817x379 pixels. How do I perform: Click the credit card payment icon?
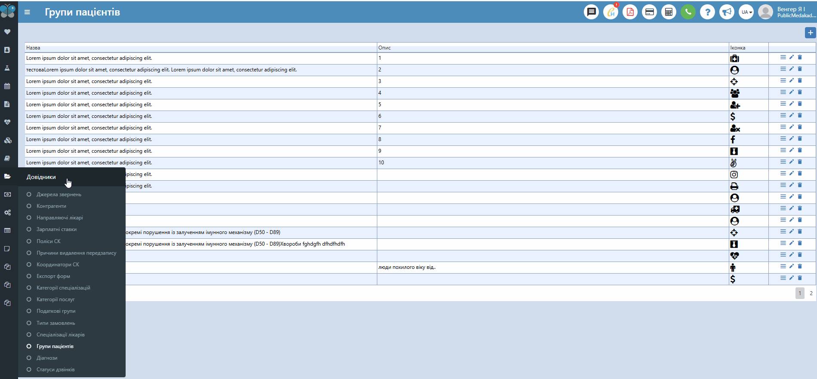(649, 12)
